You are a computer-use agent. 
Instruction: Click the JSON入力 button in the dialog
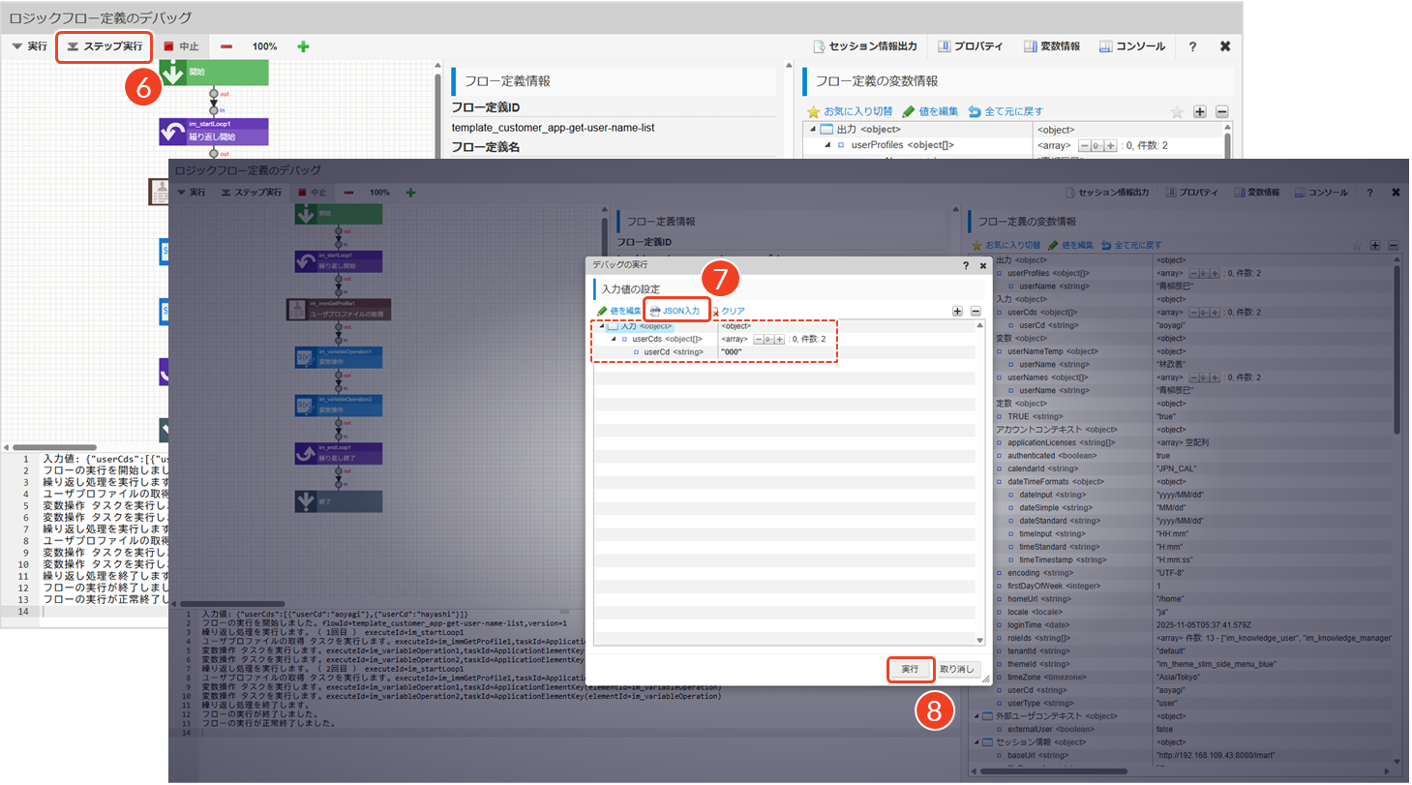coord(676,311)
